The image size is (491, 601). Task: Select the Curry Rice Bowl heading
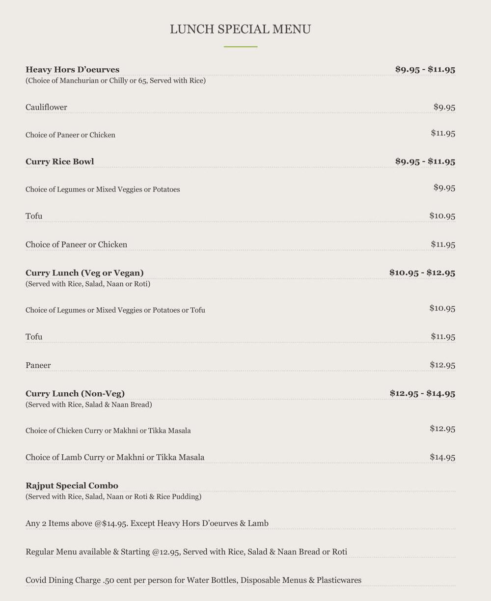[59, 162]
